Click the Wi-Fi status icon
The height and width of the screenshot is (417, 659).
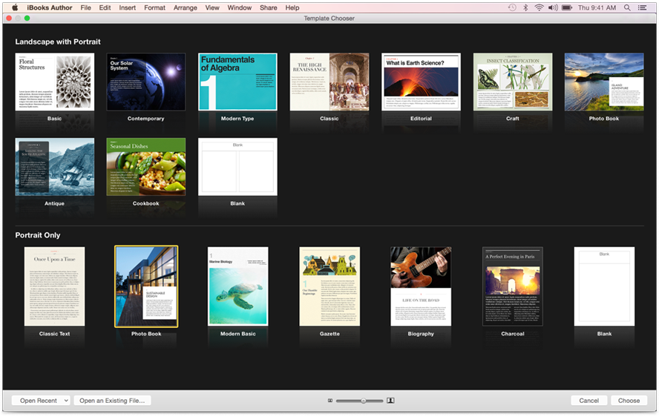(x=537, y=7)
